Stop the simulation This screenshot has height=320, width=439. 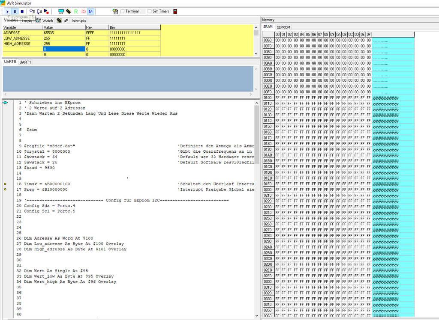point(22,12)
